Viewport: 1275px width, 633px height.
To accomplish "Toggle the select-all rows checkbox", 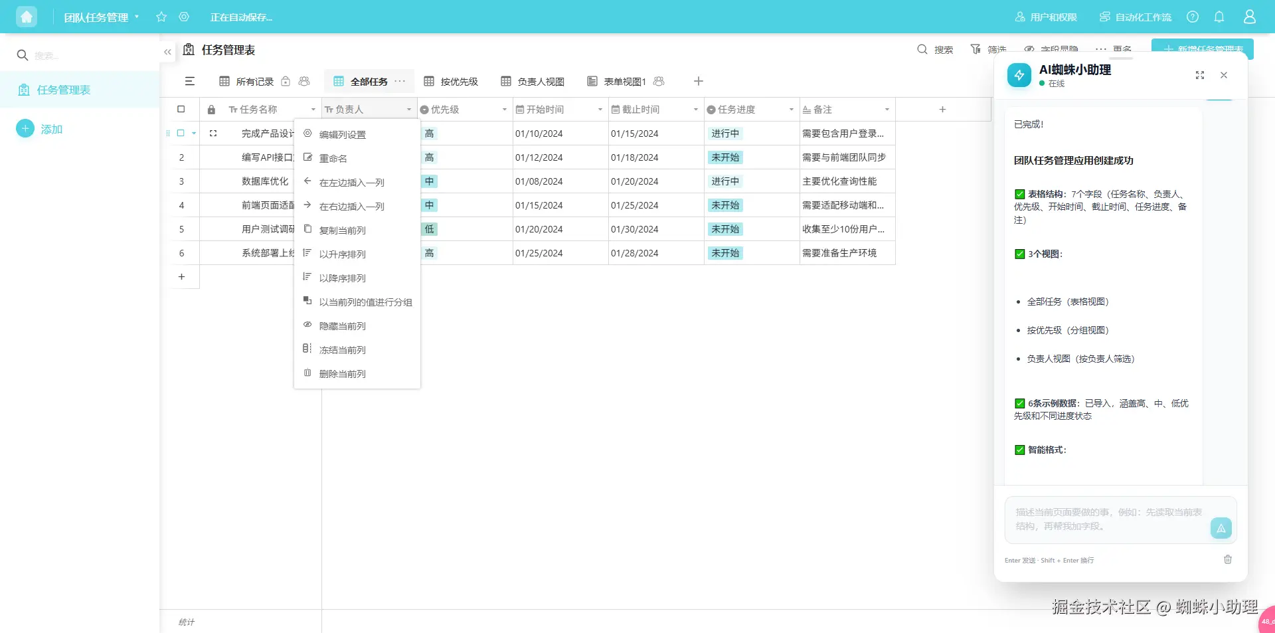I will [x=181, y=109].
